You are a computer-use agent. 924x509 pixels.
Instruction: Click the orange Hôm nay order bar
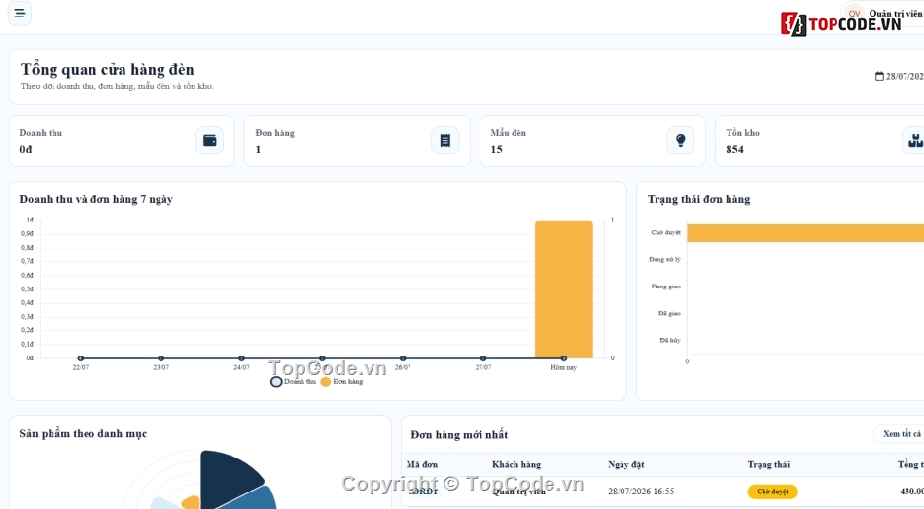click(x=564, y=288)
